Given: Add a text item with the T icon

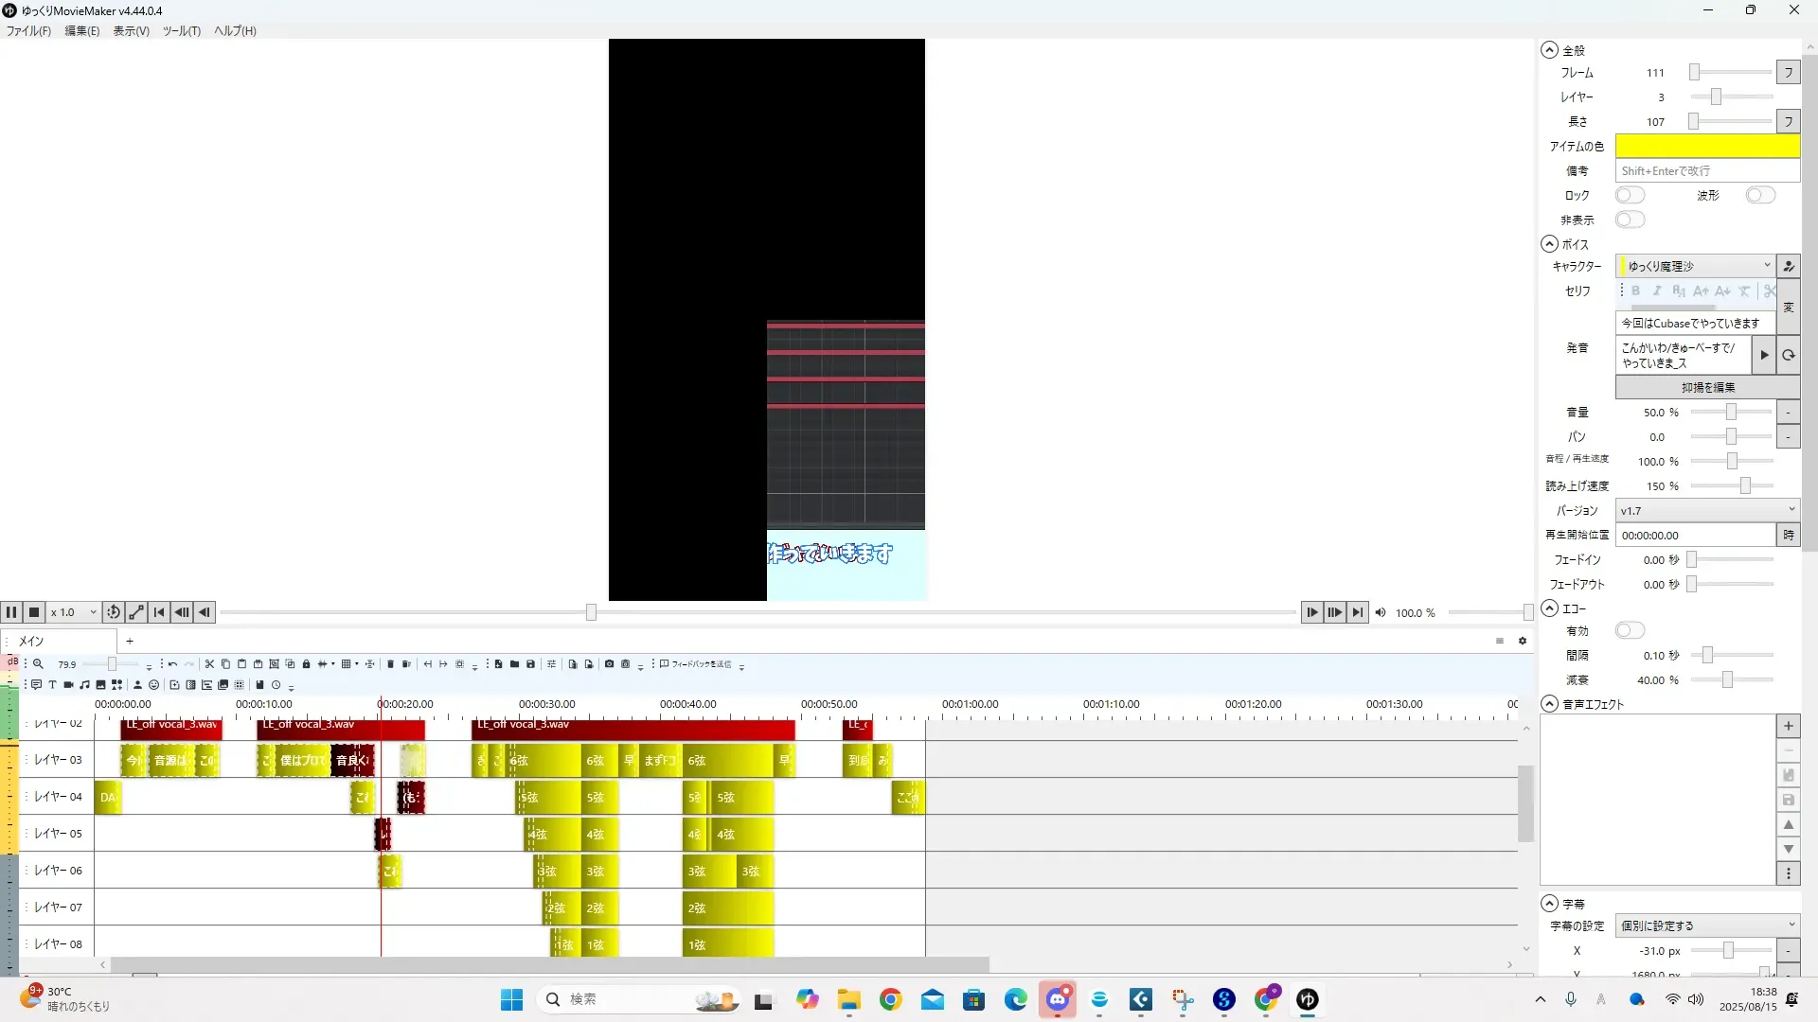Looking at the screenshot, I should point(52,685).
